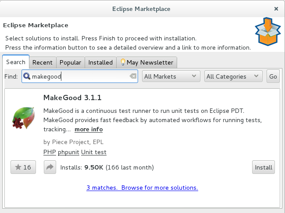Viewport: 285px width, 213px height.
Task: Click the magnifying glass search icon
Action: (27, 76)
